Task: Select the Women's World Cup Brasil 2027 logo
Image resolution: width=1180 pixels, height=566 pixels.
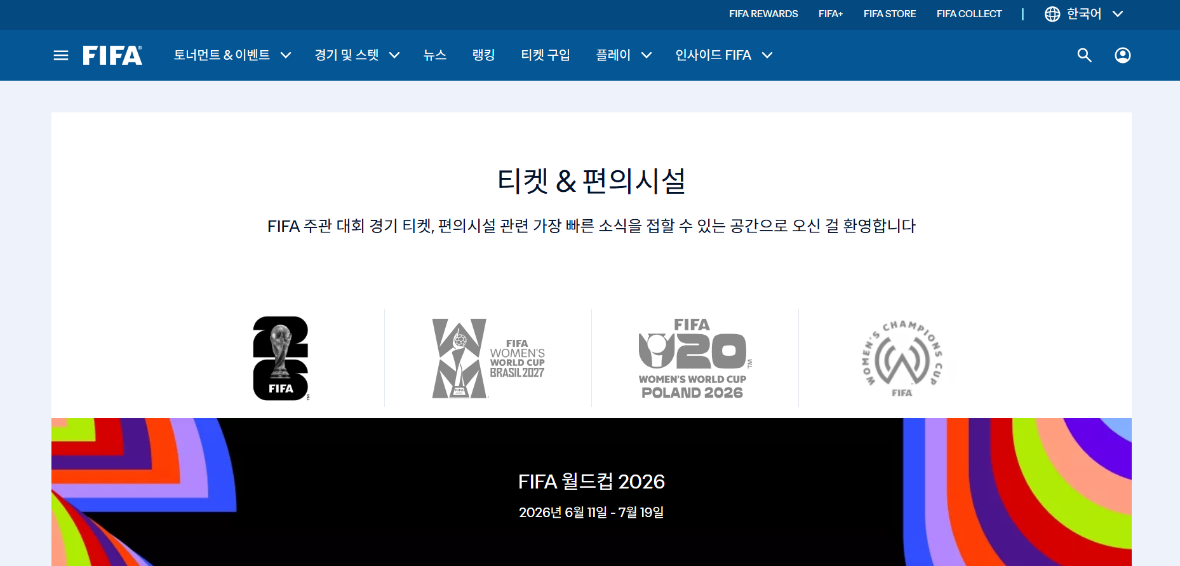Action: click(488, 358)
